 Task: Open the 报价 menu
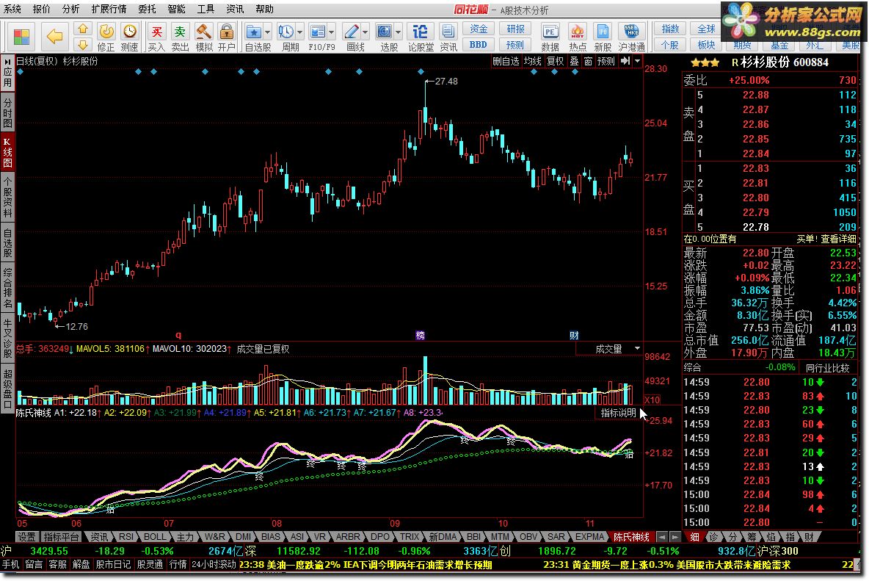click(x=42, y=9)
